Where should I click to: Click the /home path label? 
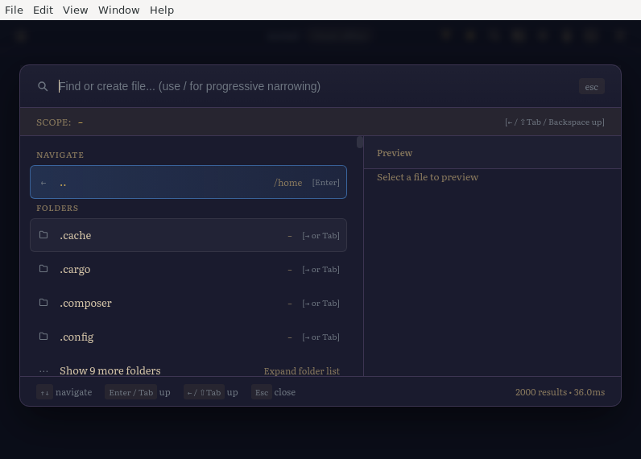pyautogui.click(x=287, y=183)
